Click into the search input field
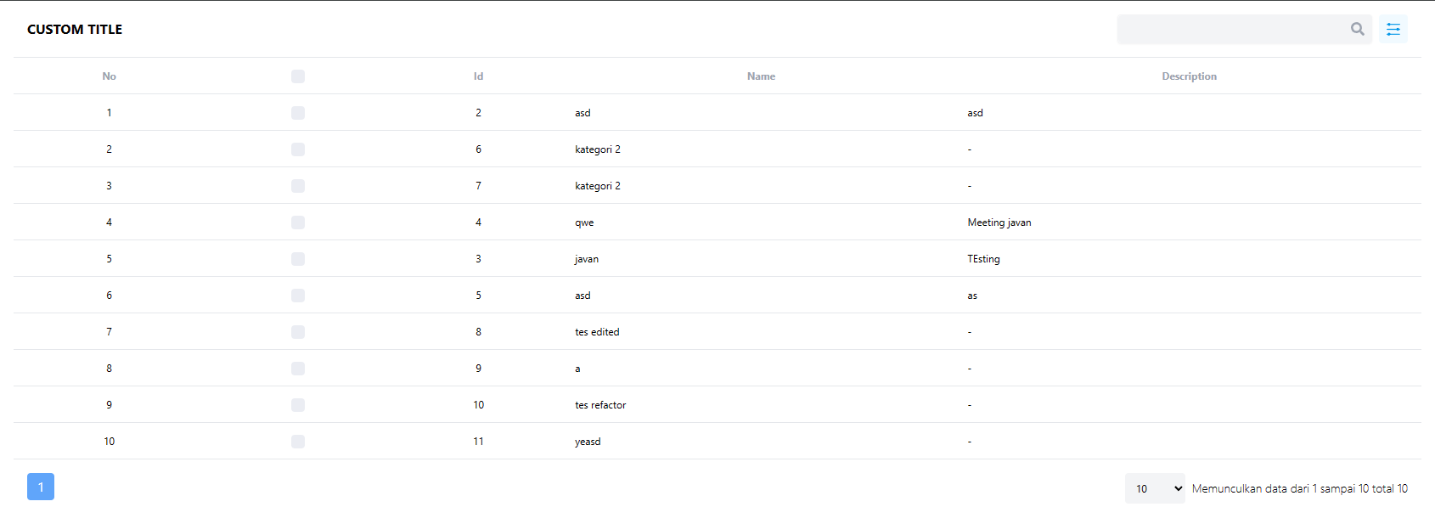The image size is (1435, 507). coord(1231,29)
